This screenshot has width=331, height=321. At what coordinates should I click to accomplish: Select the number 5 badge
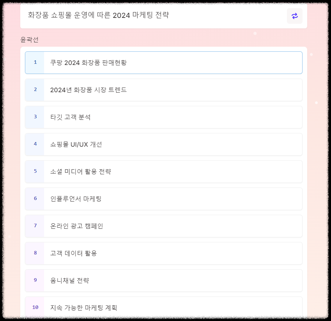click(x=35, y=171)
